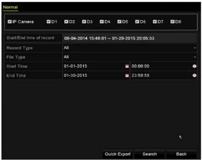Go Back using the Back button
The image size is (202, 160).
[x=181, y=154]
